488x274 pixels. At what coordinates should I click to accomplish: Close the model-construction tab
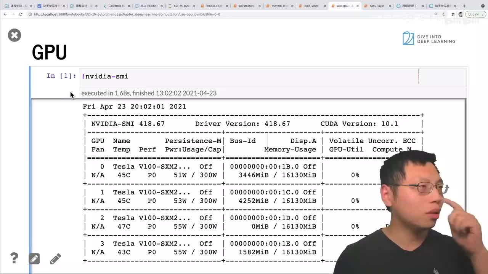coord(227,6)
